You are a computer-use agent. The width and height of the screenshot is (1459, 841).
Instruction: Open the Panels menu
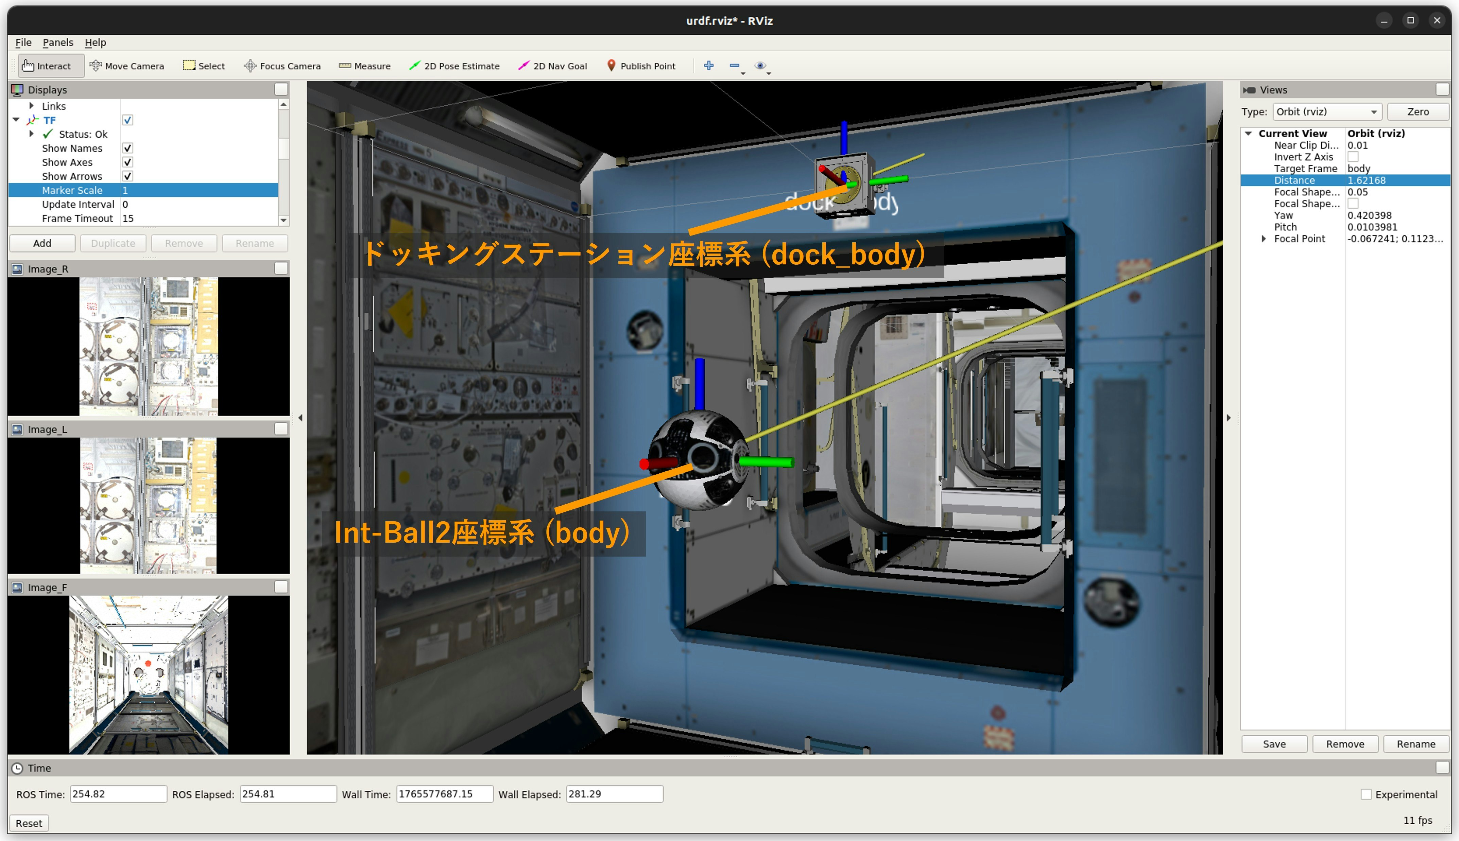[58, 42]
